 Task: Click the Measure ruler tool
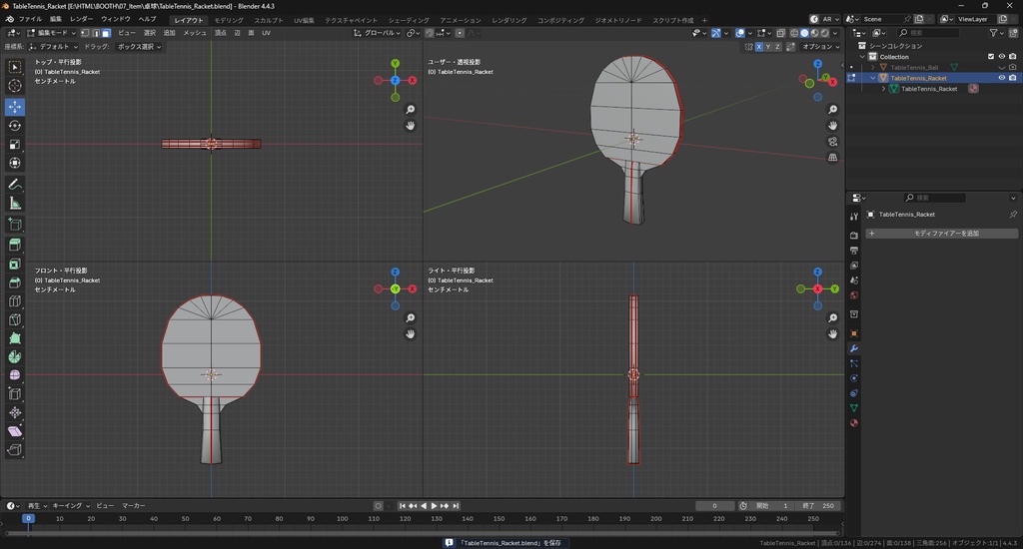[x=15, y=204]
